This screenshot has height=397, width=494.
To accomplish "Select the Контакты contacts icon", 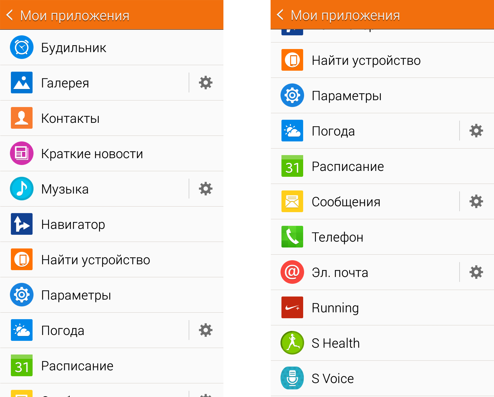I will point(22,118).
